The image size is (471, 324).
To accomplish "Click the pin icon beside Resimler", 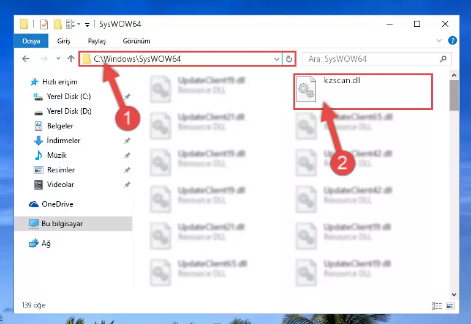I will (127, 170).
